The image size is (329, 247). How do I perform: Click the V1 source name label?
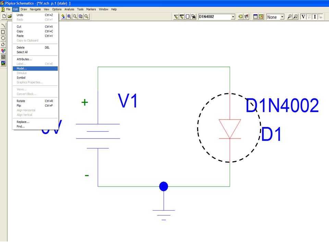tap(127, 101)
